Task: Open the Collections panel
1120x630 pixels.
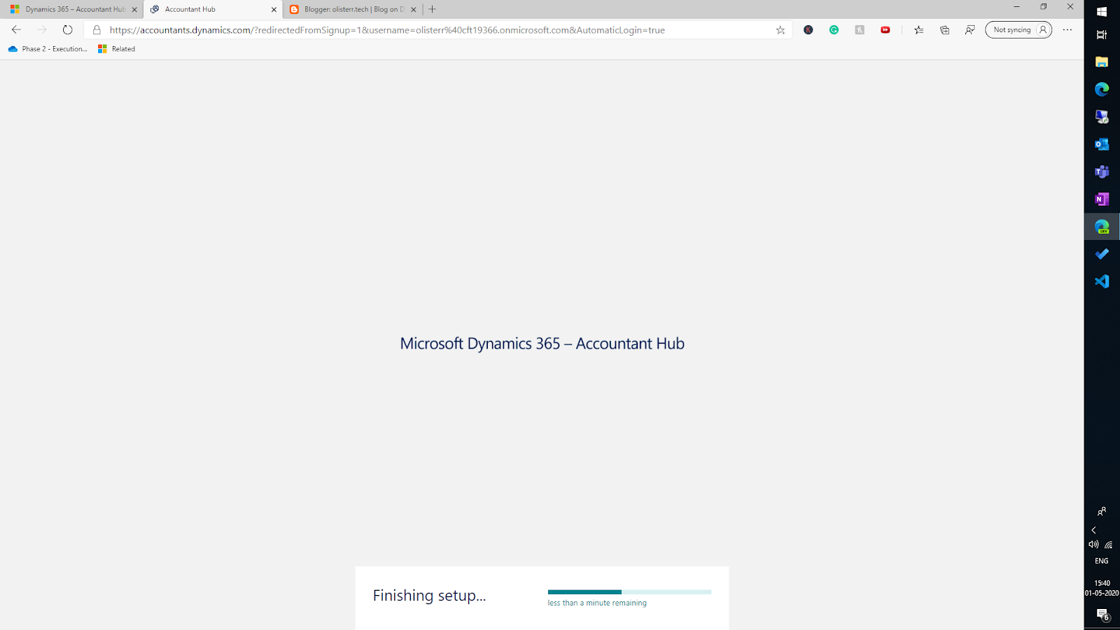Action: point(945,30)
